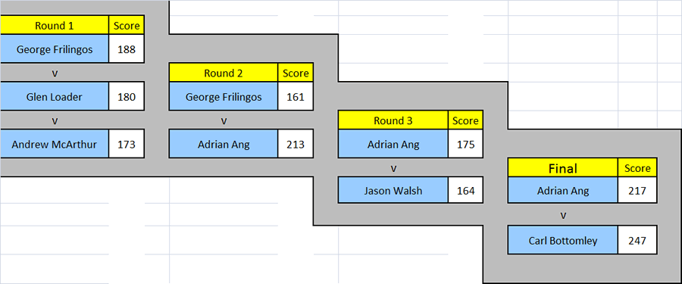Click George Frilingos in Round 1
The width and height of the screenshot is (682, 284).
pyautogui.click(x=55, y=49)
